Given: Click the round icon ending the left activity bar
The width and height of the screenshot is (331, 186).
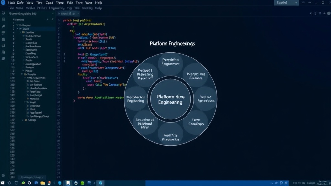Looking at the screenshot, I should (3, 175).
